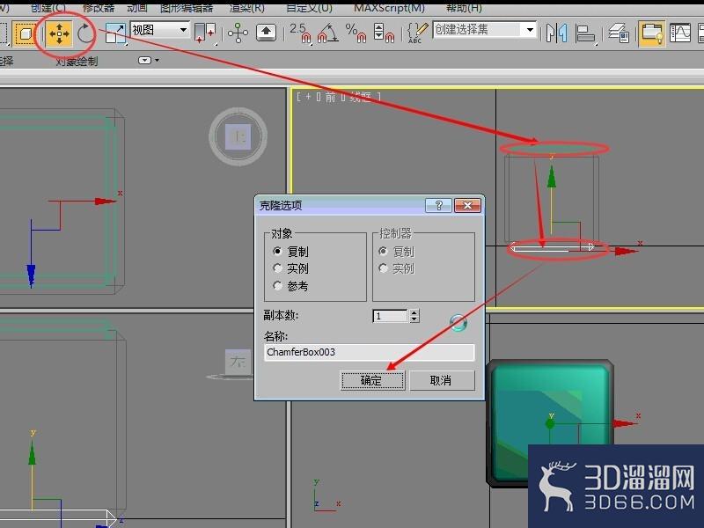The image size is (704, 528).
Task: Toggle window/crossing selection mode
Action: click(x=24, y=33)
